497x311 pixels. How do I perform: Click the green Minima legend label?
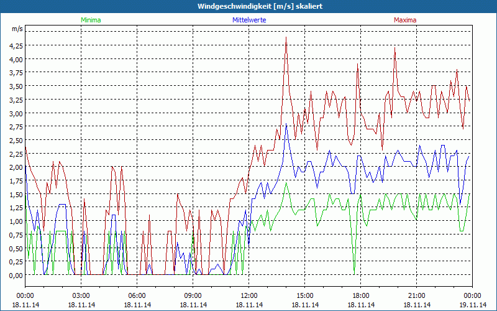tap(91, 20)
